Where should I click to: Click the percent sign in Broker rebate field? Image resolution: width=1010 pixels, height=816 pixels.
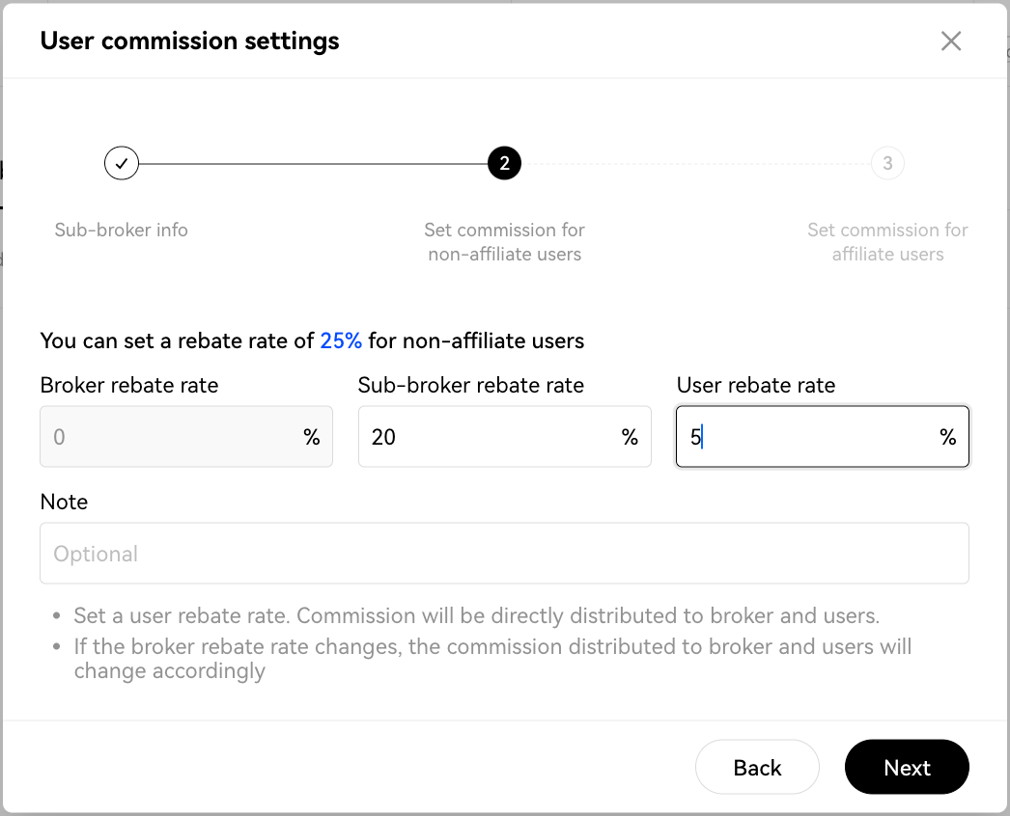coord(311,438)
